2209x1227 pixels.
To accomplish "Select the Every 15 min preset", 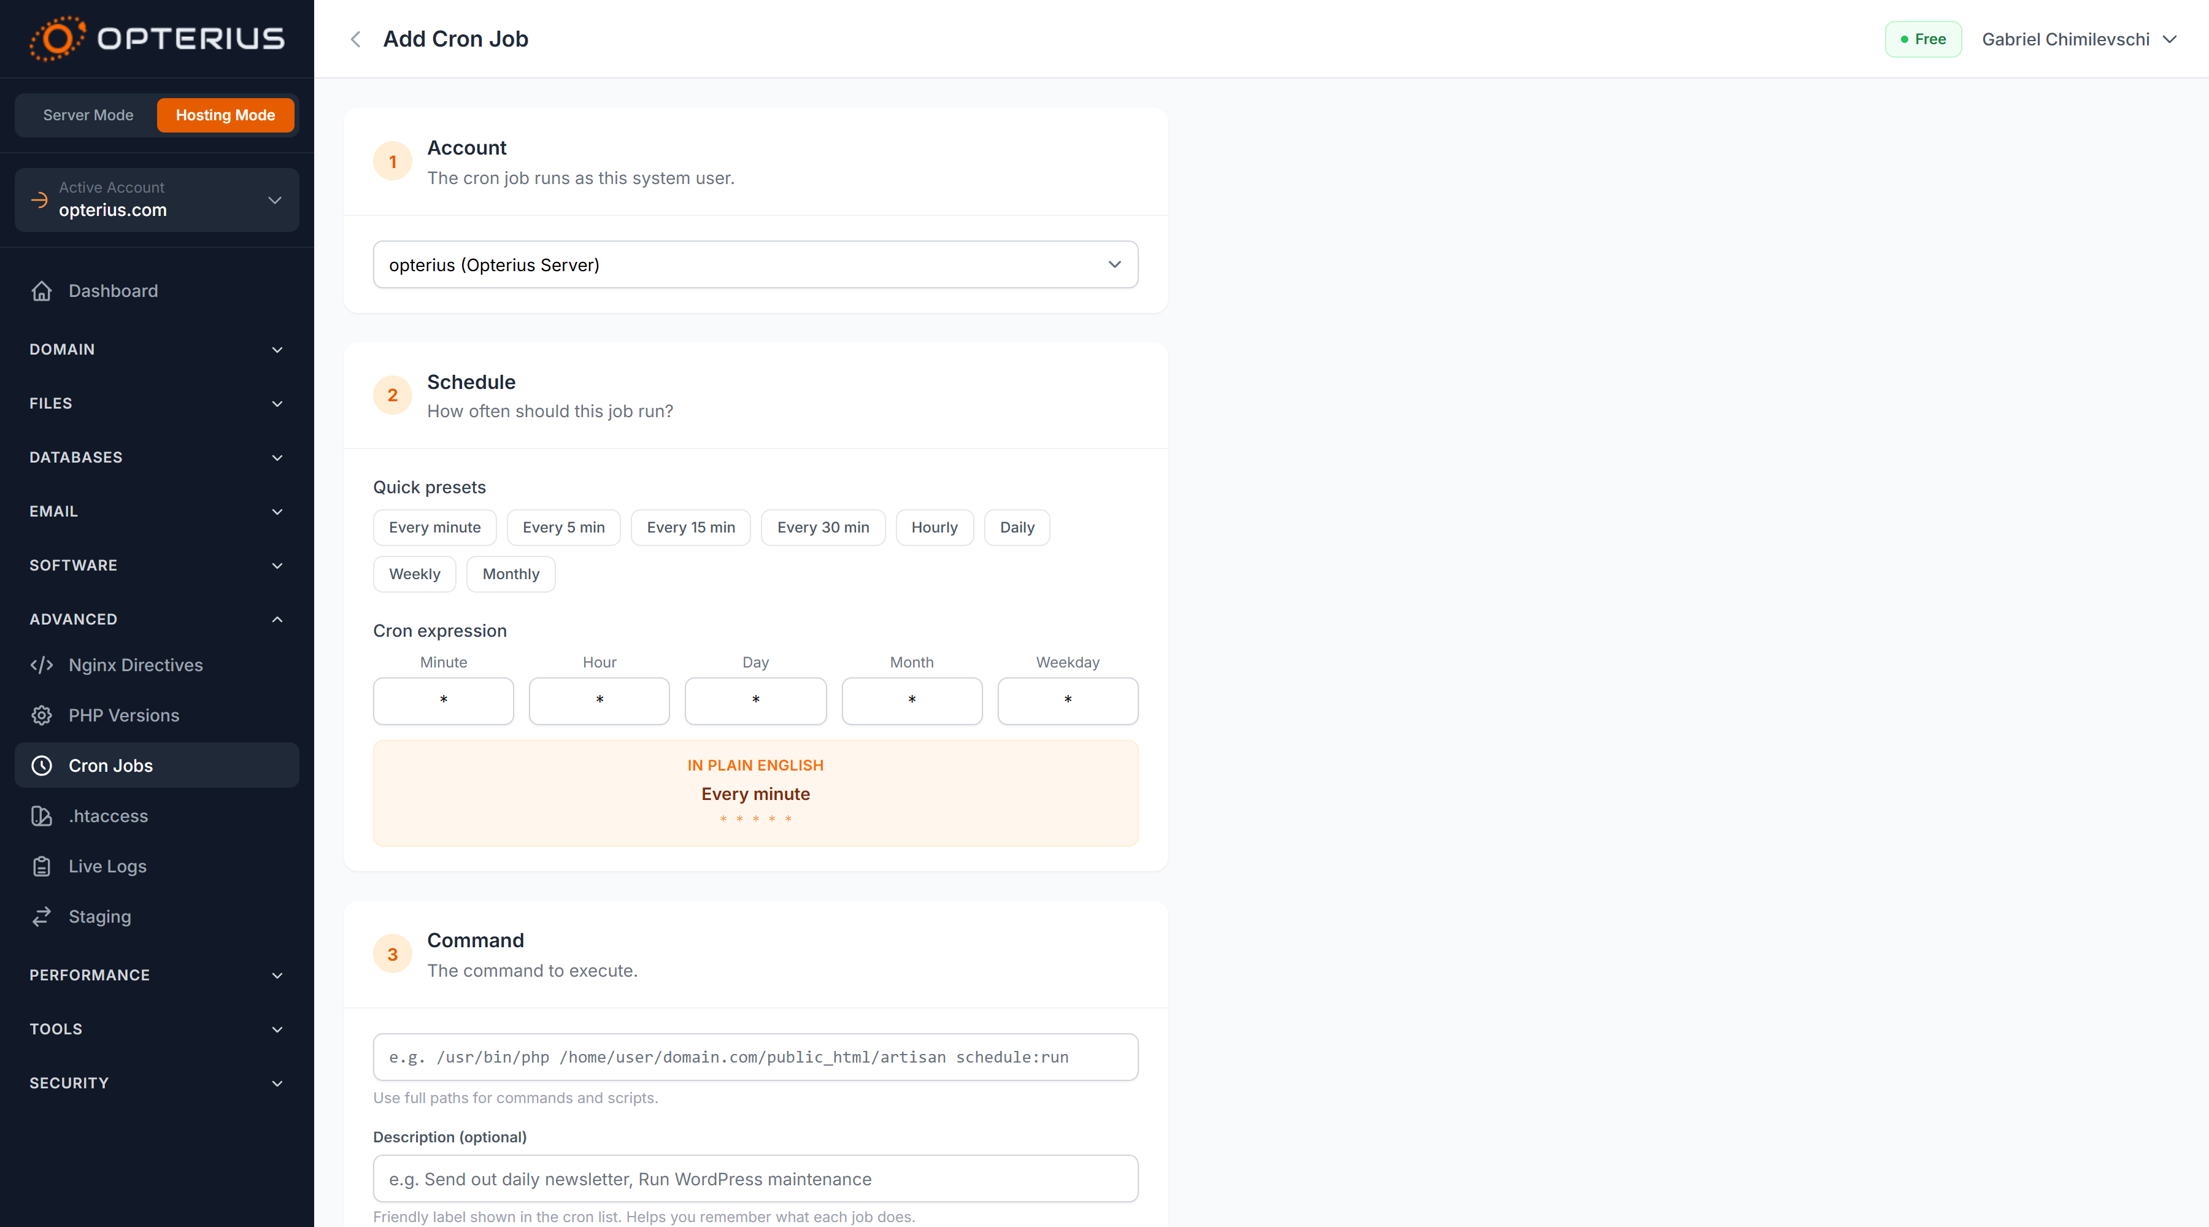I will point(691,528).
